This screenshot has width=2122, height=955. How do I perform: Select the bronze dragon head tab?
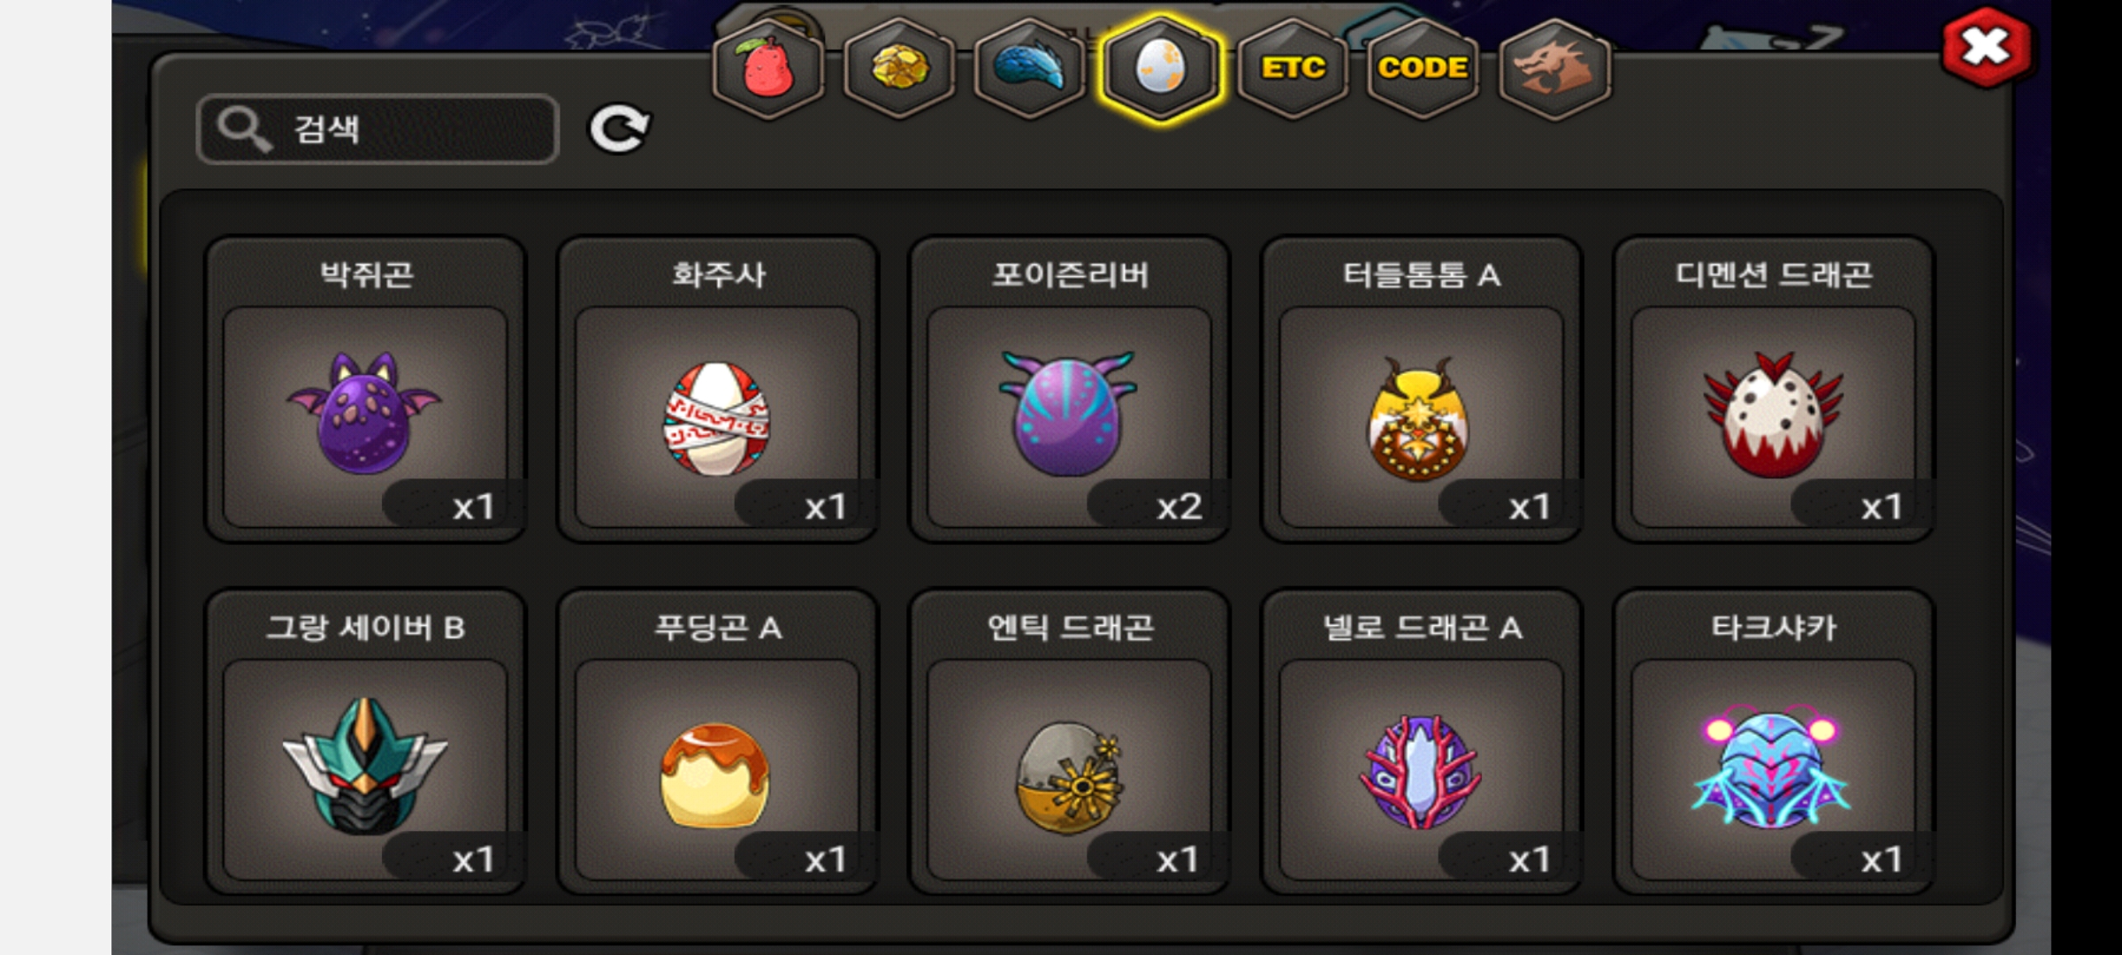coord(1555,68)
